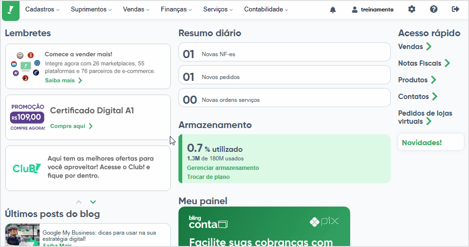
Task: Click the Pix logo on the banner
Action: point(324,222)
